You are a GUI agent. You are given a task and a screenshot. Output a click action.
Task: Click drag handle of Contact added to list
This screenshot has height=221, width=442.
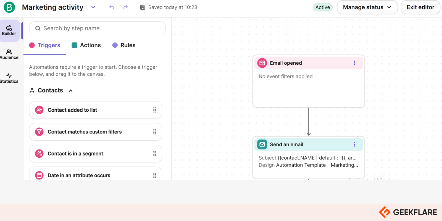155,110
